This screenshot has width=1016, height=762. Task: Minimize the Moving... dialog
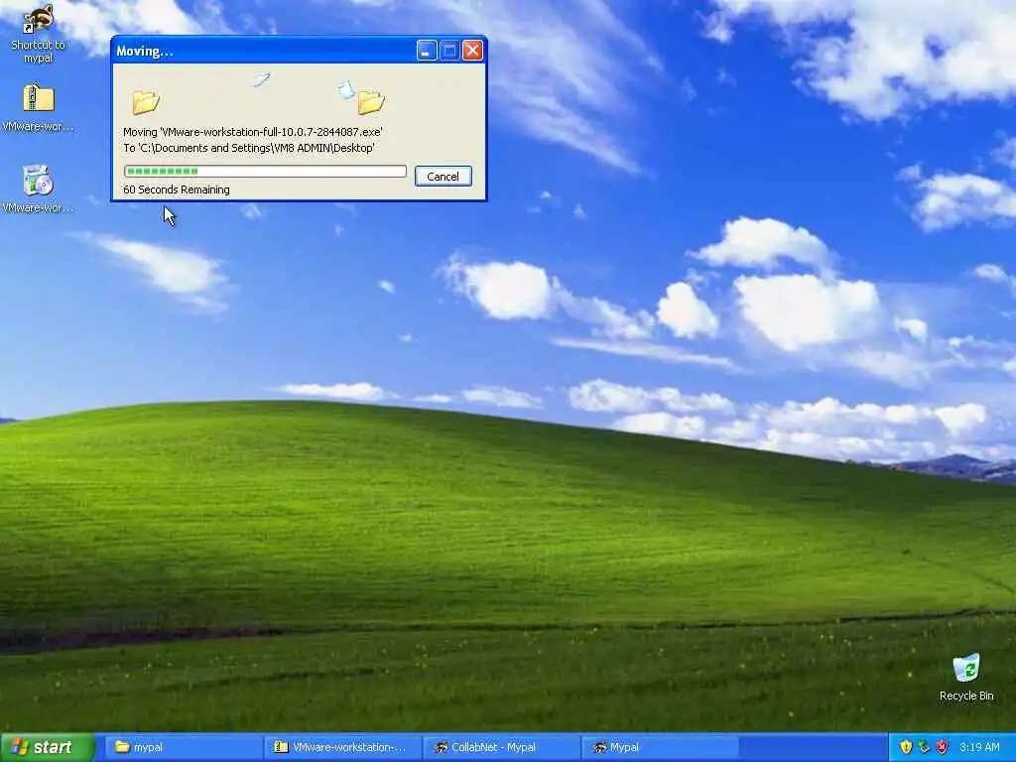tap(427, 51)
